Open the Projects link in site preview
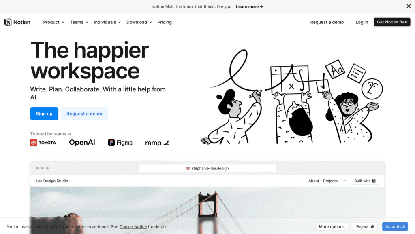The height and width of the screenshot is (234, 415). coord(330,181)
